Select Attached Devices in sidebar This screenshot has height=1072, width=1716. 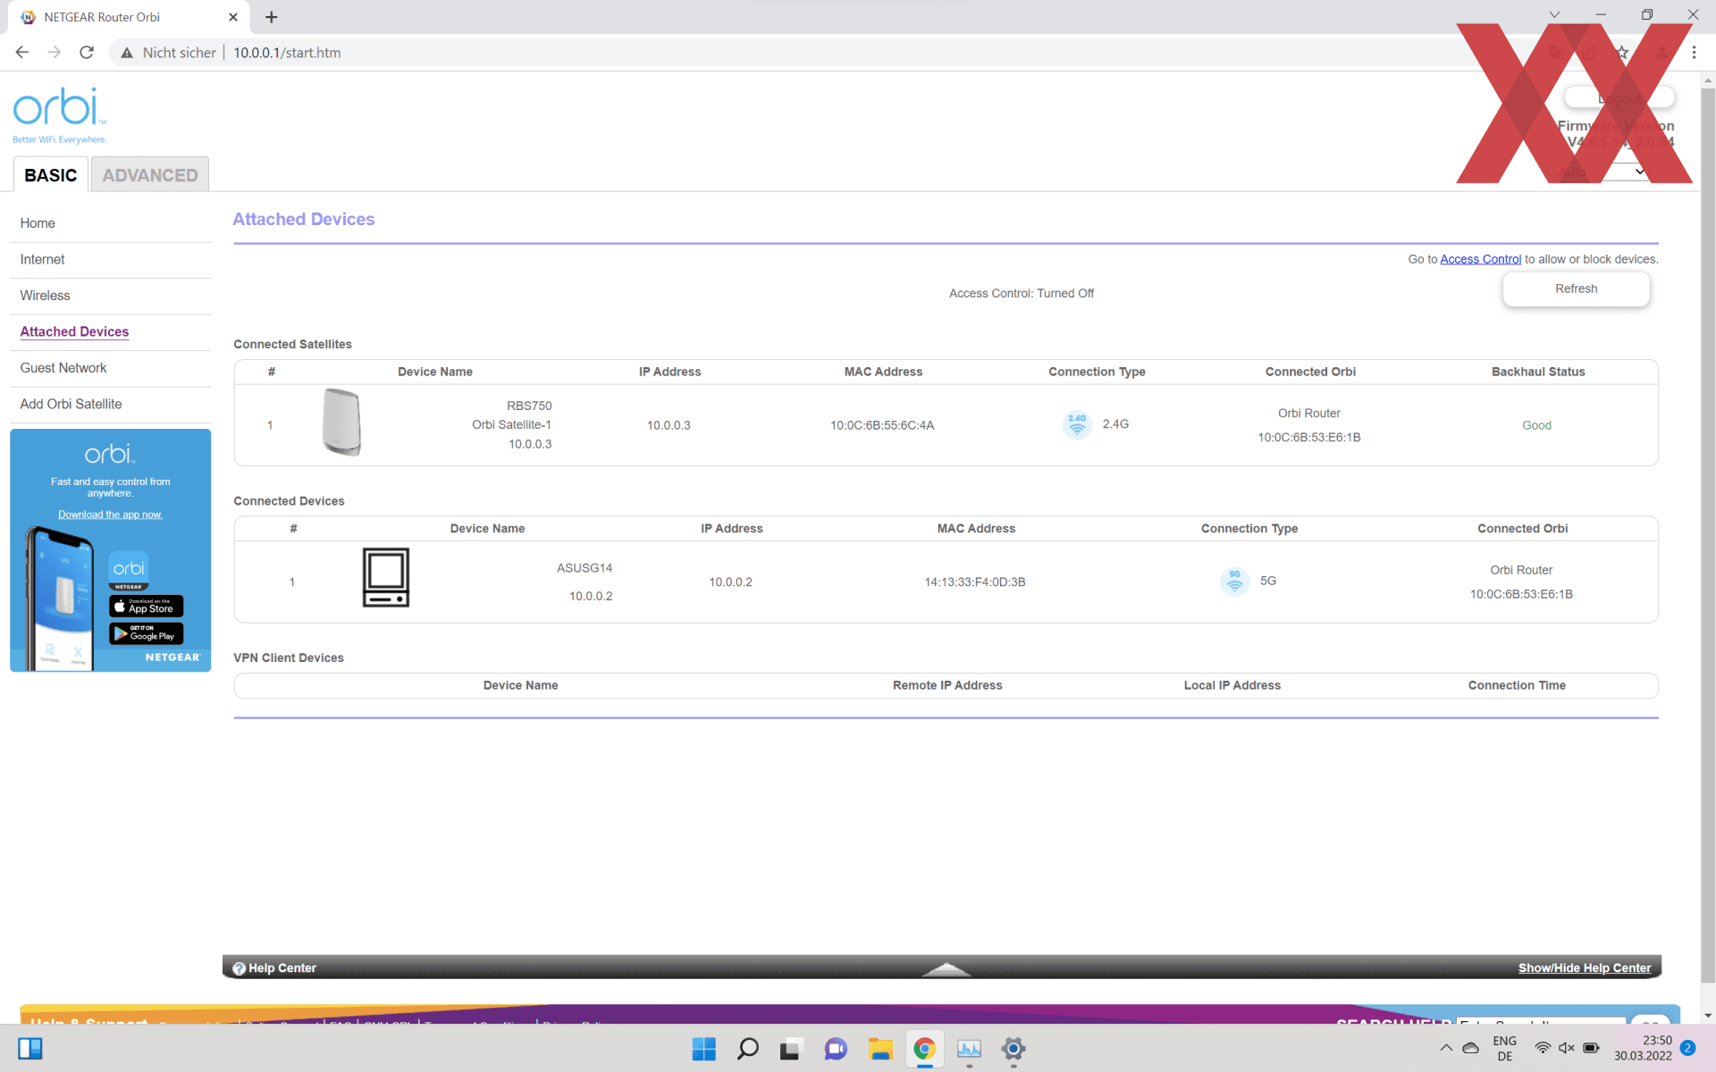[74, 331]
